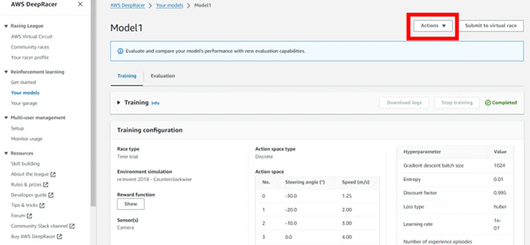
Task: Open Monitor usage page
Action: click(27, 139)
